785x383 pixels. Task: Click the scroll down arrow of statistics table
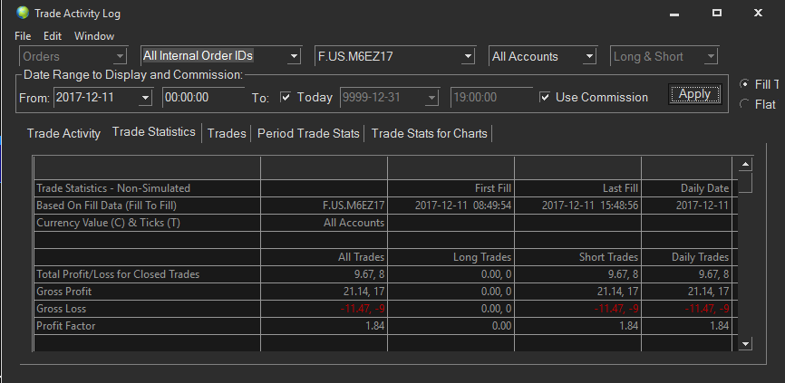(745, 343)
